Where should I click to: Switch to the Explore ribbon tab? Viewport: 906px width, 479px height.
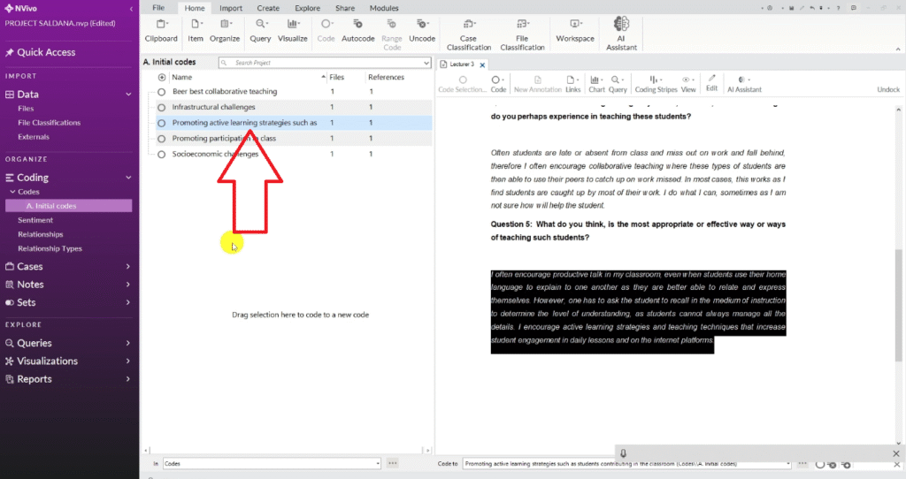pyautogui.click(x=307, y=8)
